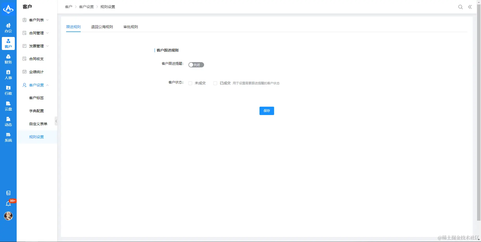Image resolution: width=481 pixels, height=242 pixels.
Task: Enable the 客户跟进提醒 switch
Action: point(196,65)
